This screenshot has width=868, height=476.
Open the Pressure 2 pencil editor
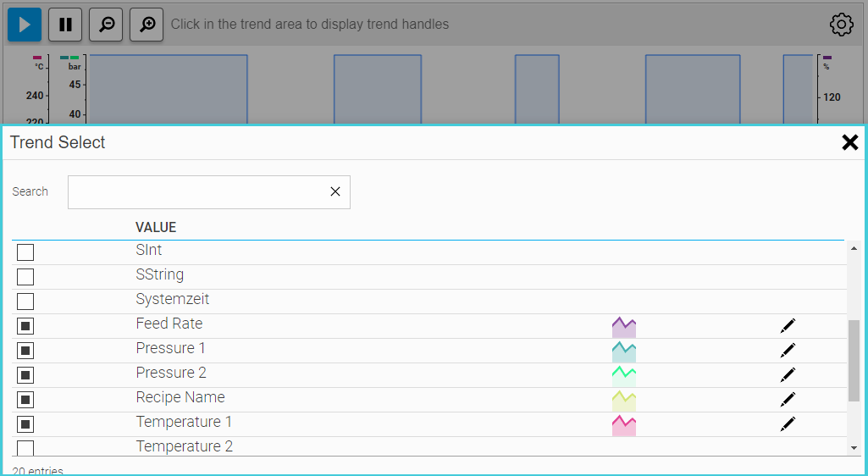(788, 375)
